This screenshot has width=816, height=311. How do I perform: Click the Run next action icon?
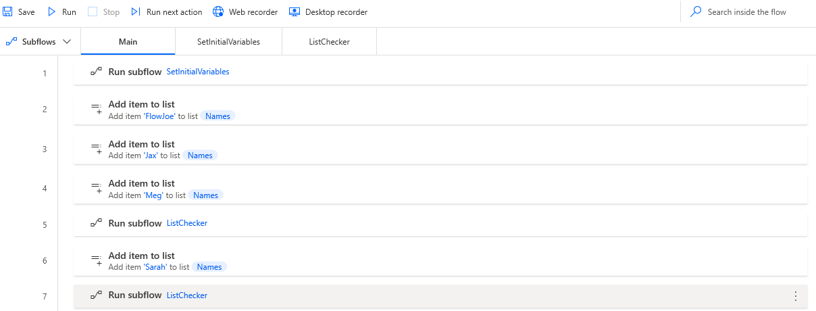[136, 12]
